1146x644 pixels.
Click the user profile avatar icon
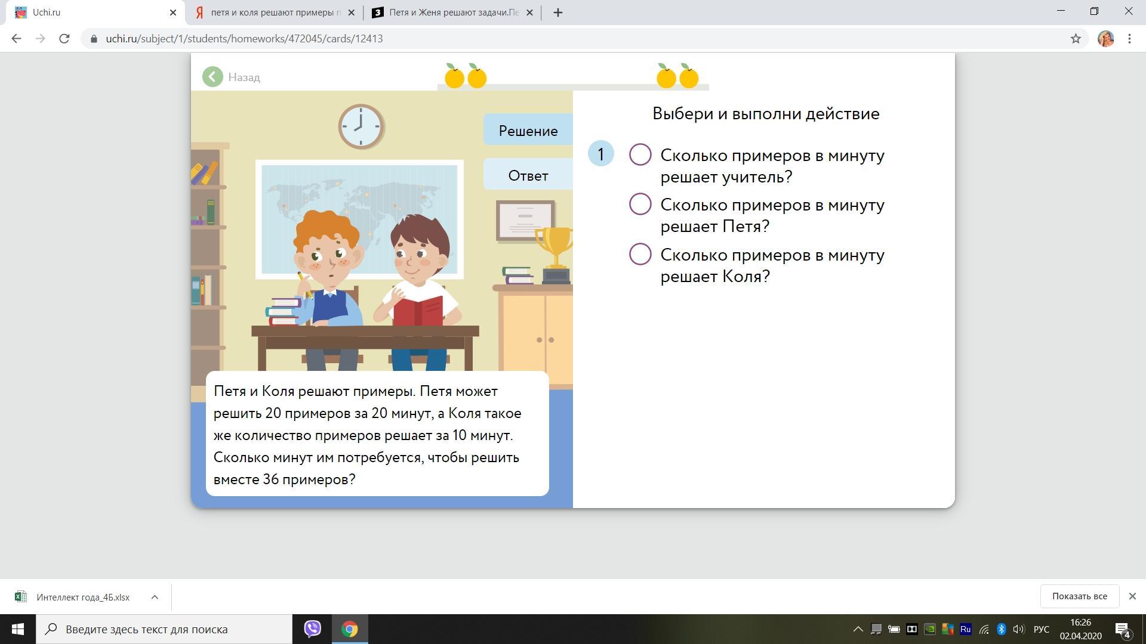1105,39
